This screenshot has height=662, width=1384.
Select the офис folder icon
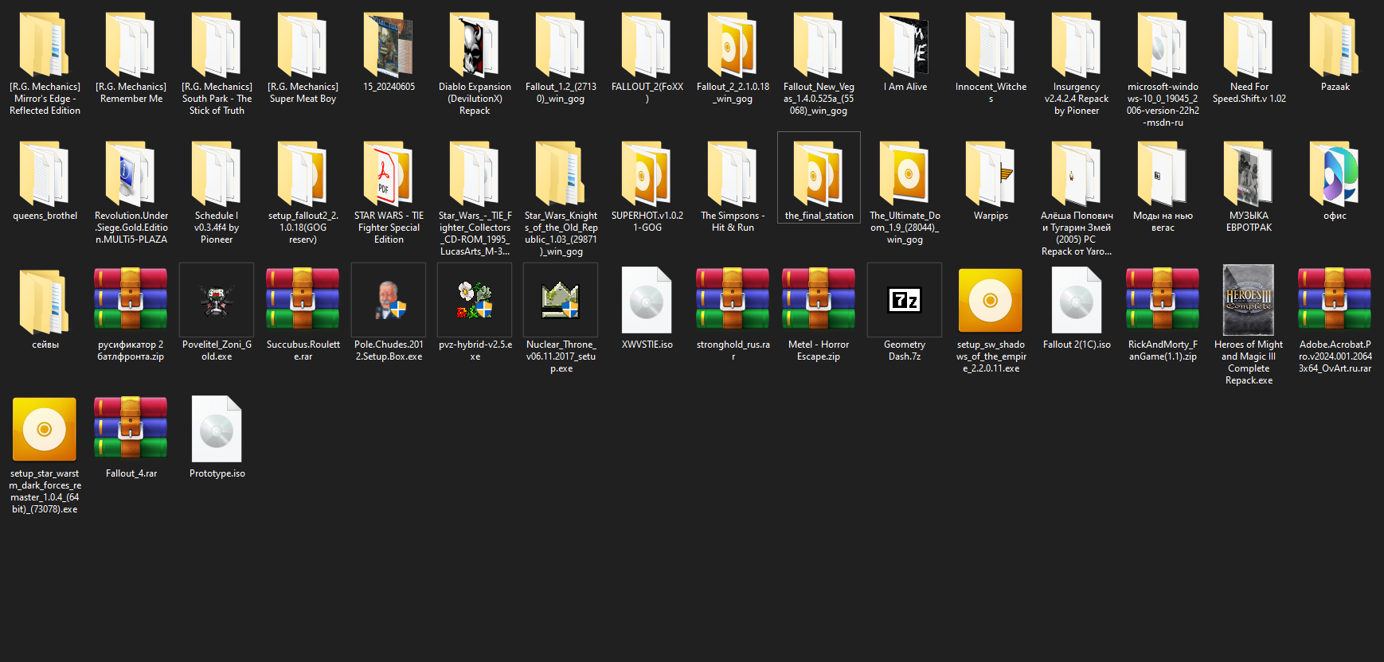1335,173
